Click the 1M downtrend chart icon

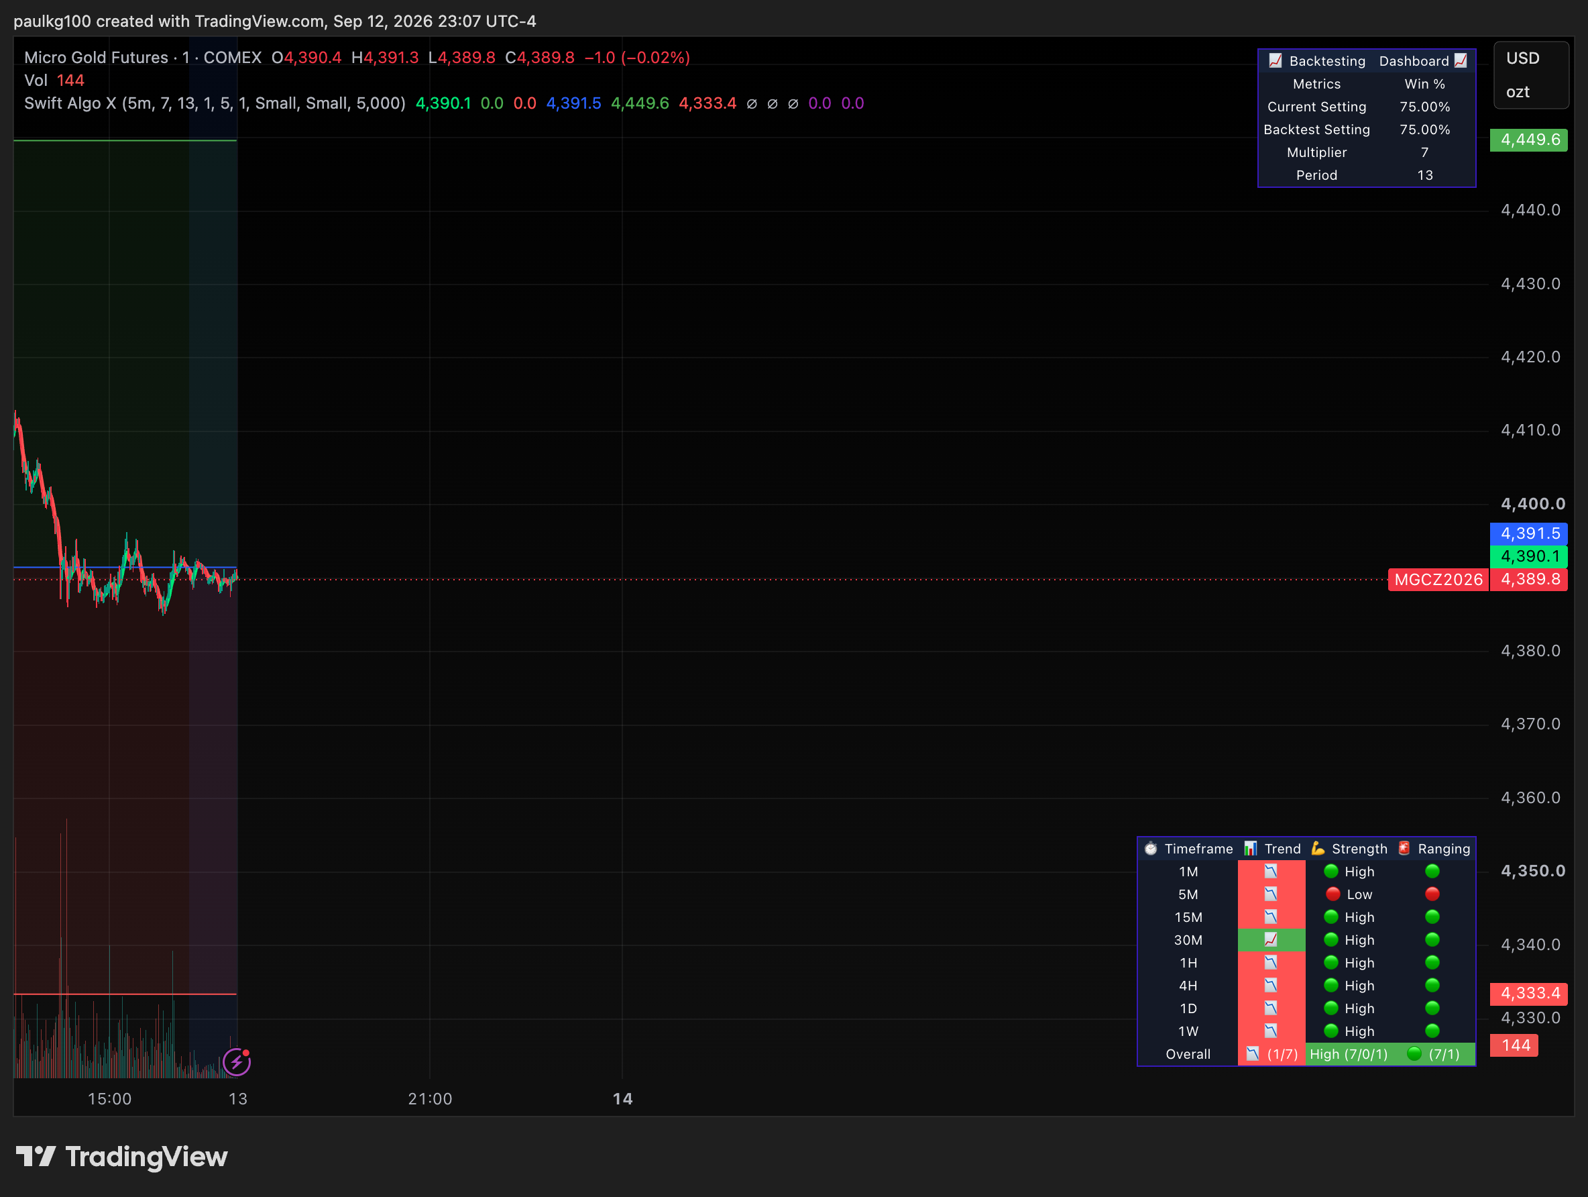(x=1271, y=872)
